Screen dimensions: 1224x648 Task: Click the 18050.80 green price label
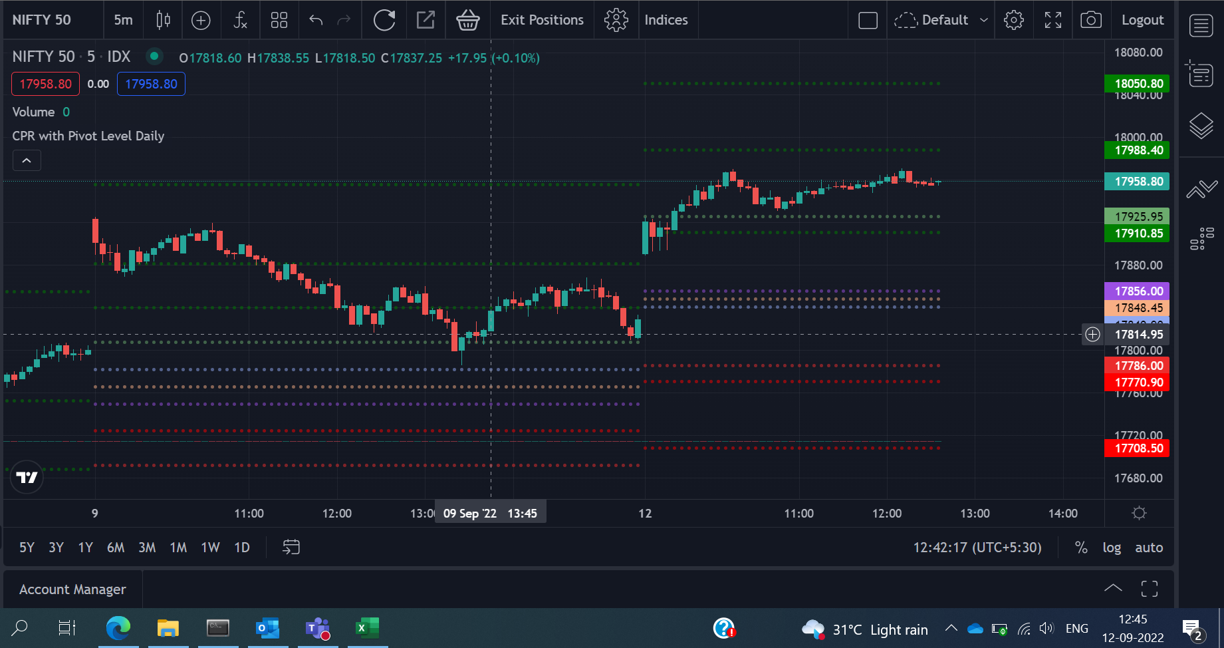point(1138,83)
